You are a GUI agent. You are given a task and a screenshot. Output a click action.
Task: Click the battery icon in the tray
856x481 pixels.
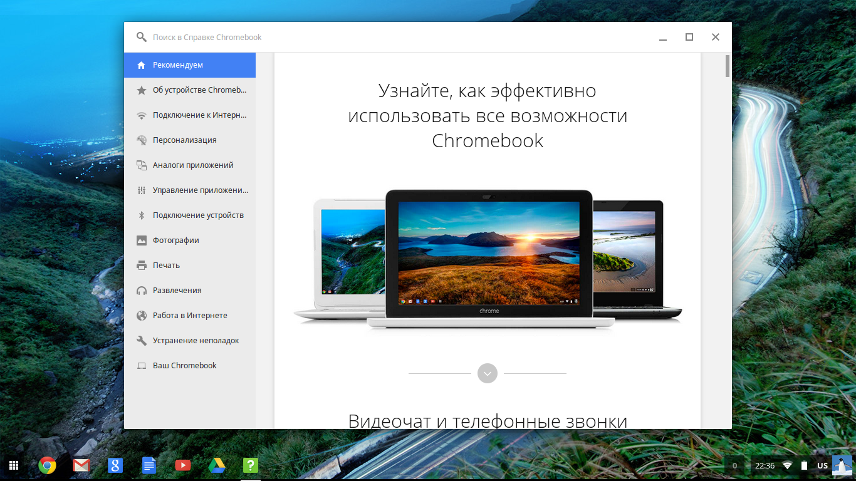[x=804, y=465]
